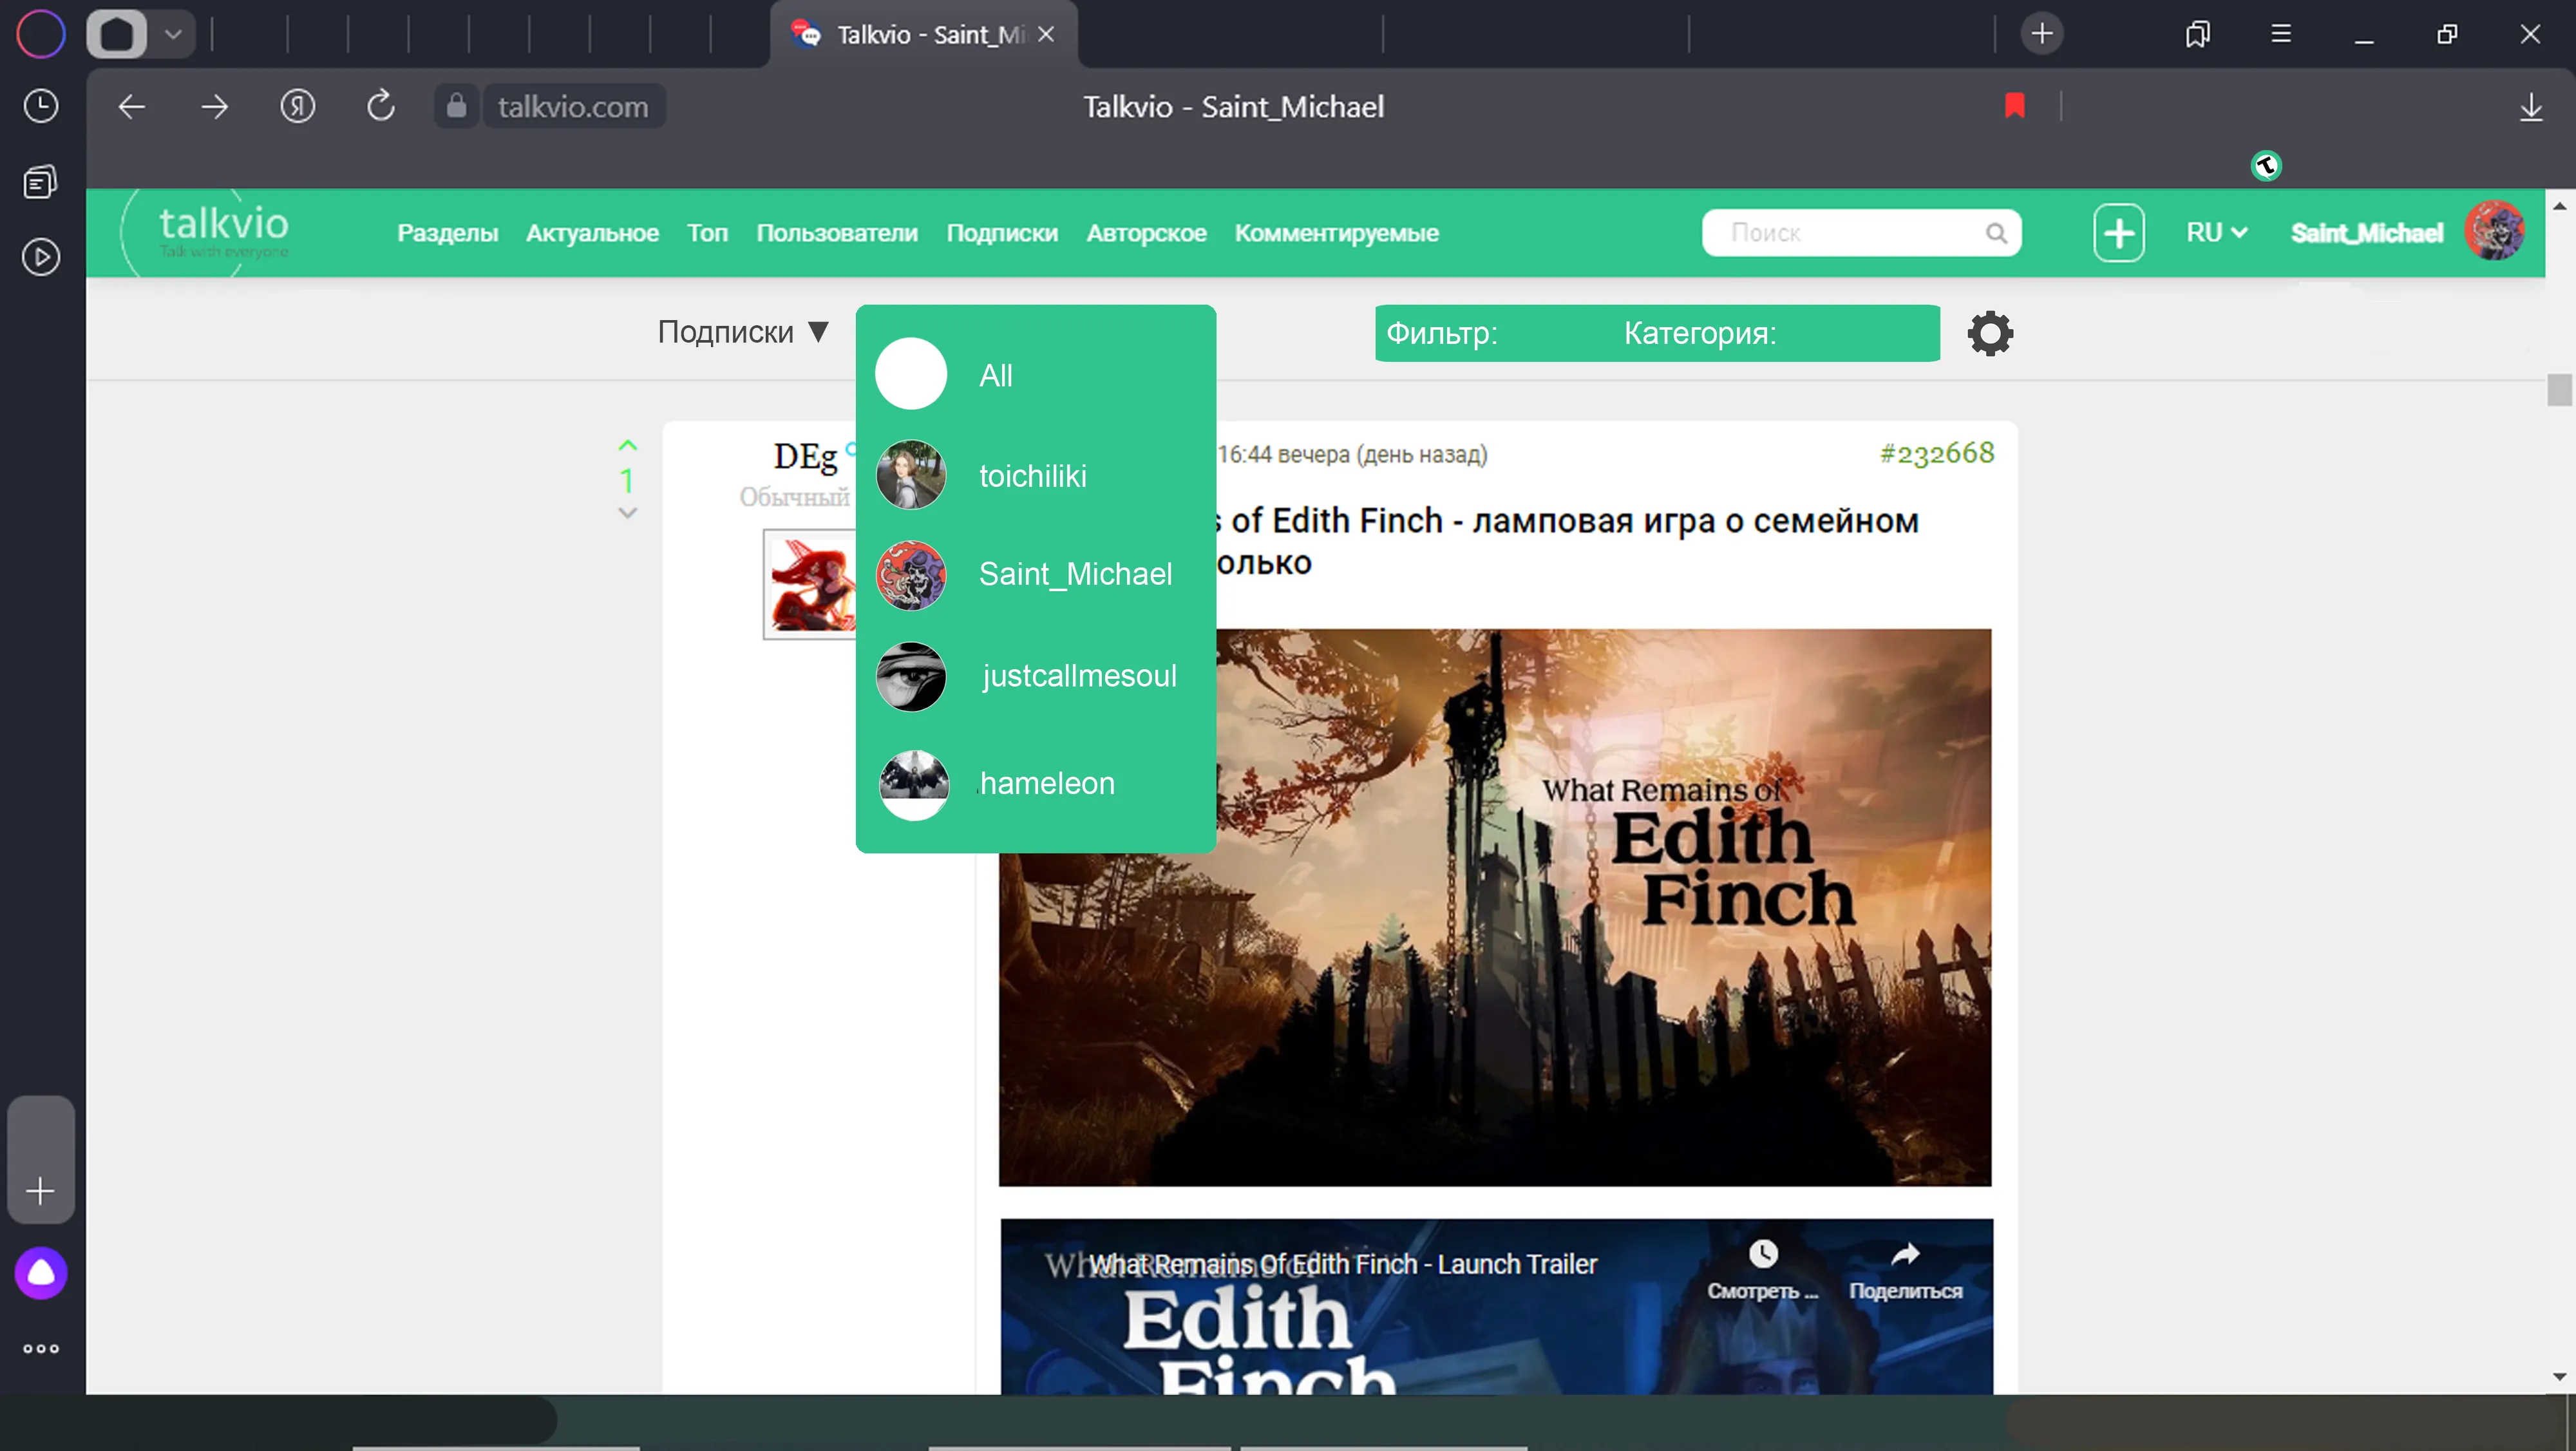Open the news feed sidebar icon
2576x1451 pixels.
point(41,182)
